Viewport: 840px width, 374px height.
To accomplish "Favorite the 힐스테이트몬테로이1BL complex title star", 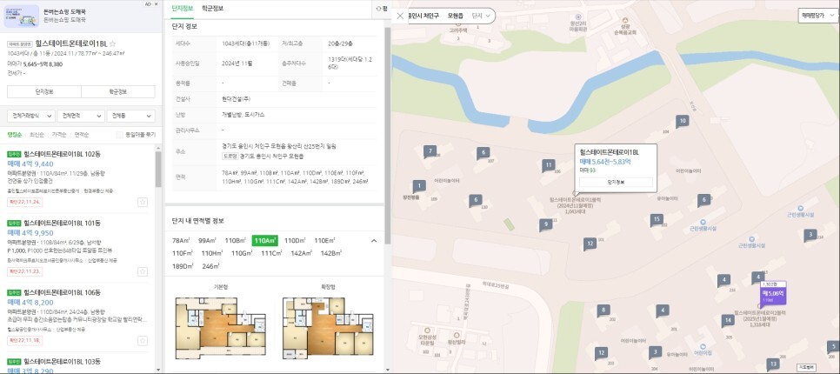I will click(113, 44).
